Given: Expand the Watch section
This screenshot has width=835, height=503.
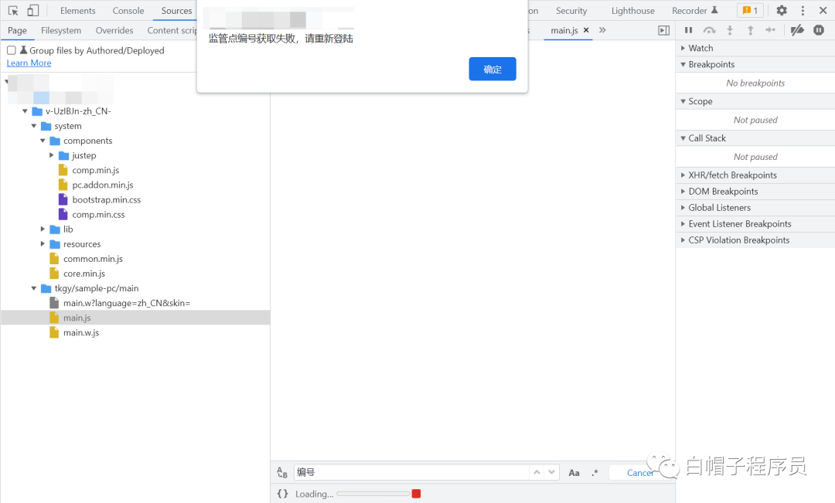Looking at the screenshot, I should click(x=755, y=48).
